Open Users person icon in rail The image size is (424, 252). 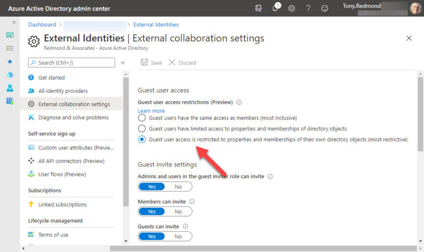[10, 88]
